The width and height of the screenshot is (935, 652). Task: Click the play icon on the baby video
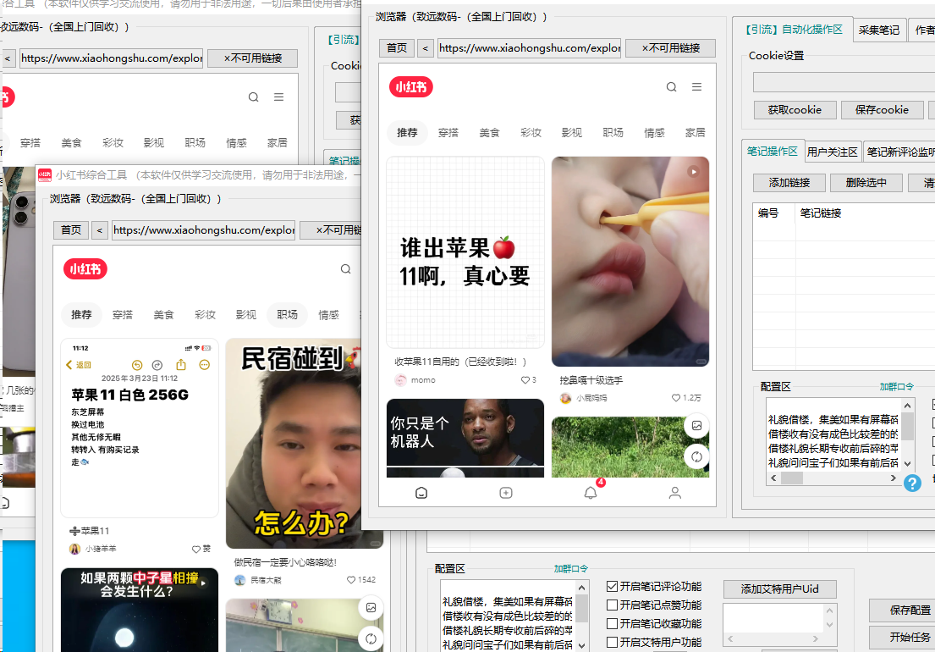click(693, 172)
